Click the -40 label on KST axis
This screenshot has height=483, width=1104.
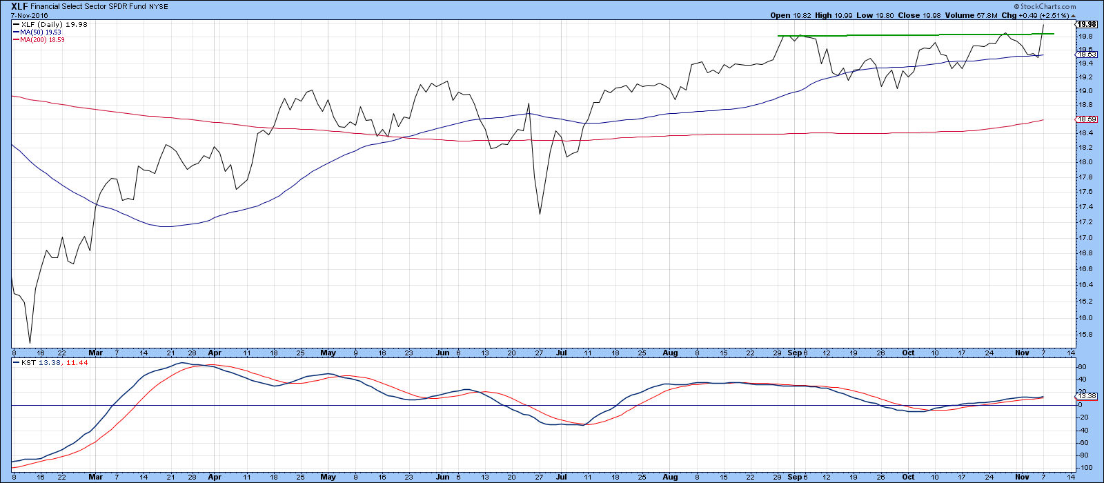point(1084,430)
